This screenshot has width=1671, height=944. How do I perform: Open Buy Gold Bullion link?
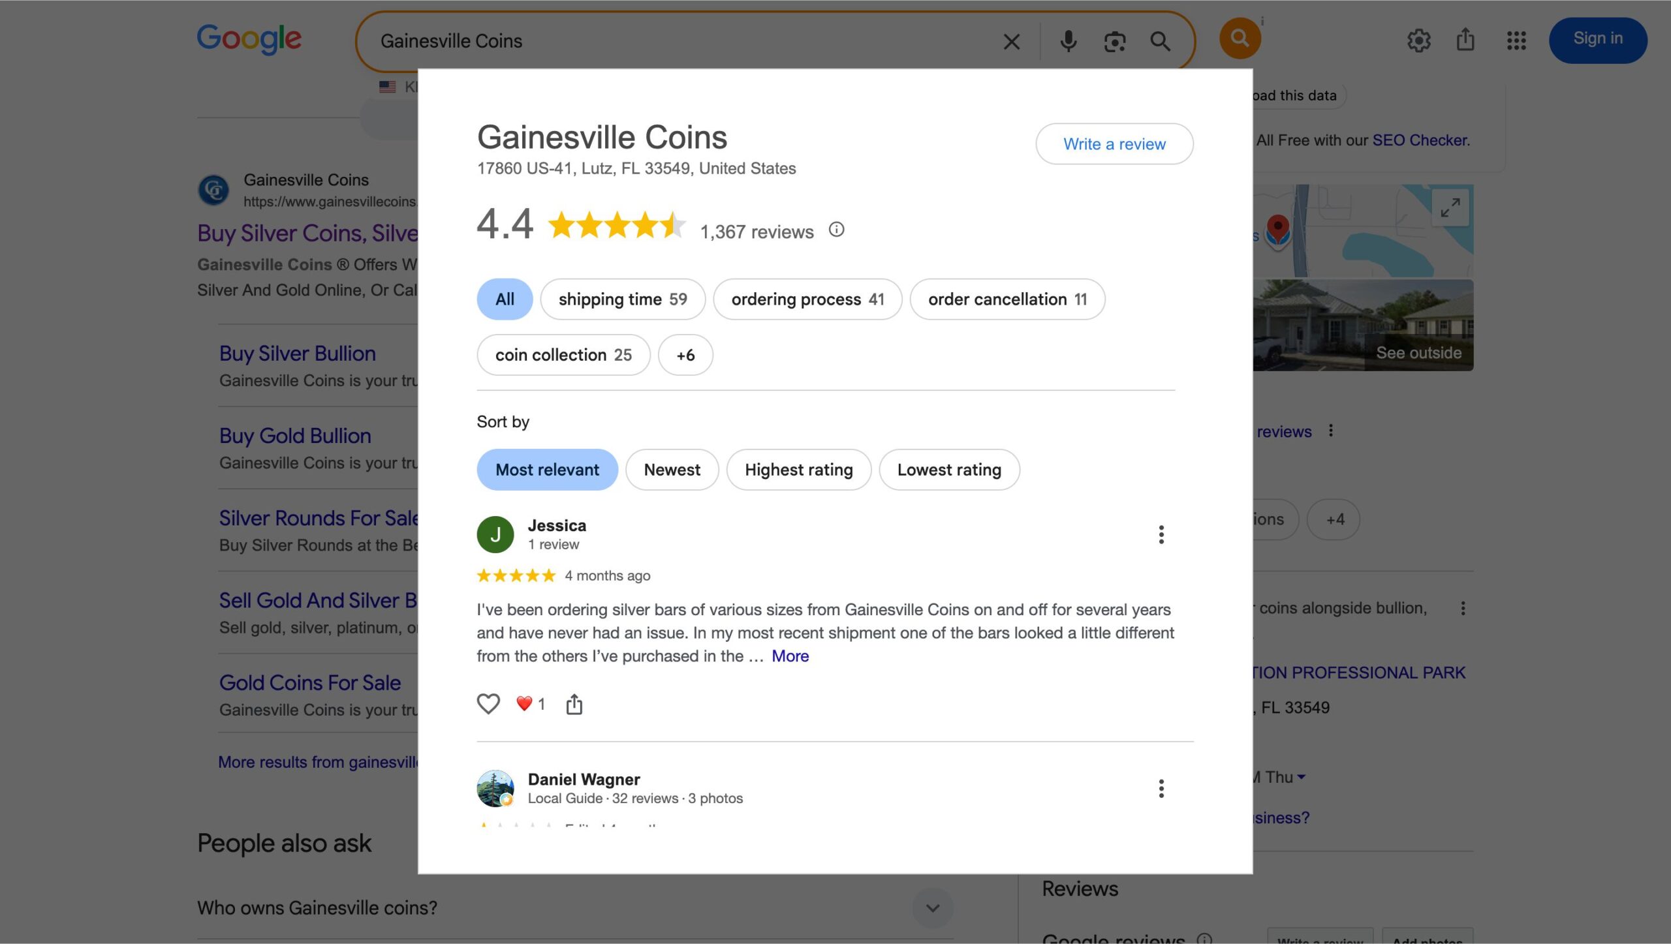click(295, 436)
